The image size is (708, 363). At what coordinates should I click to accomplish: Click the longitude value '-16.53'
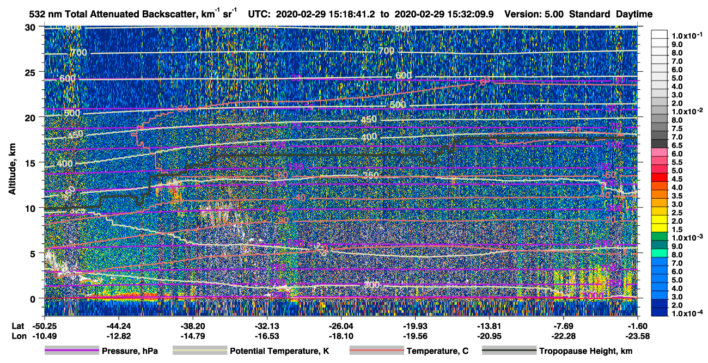point(267,336)
